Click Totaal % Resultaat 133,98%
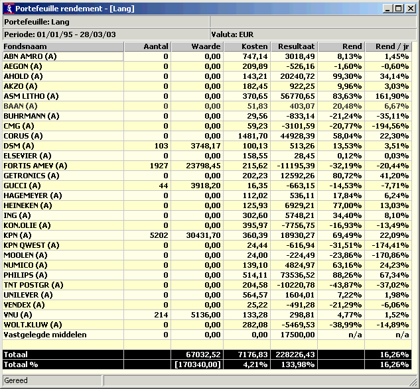Image resolution: width=420 pixels, height=389 pixels. (x=298, y=364)
